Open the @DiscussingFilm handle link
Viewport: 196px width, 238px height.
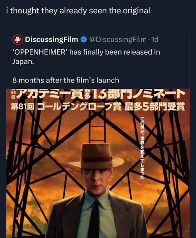click(x=119, y=40)
